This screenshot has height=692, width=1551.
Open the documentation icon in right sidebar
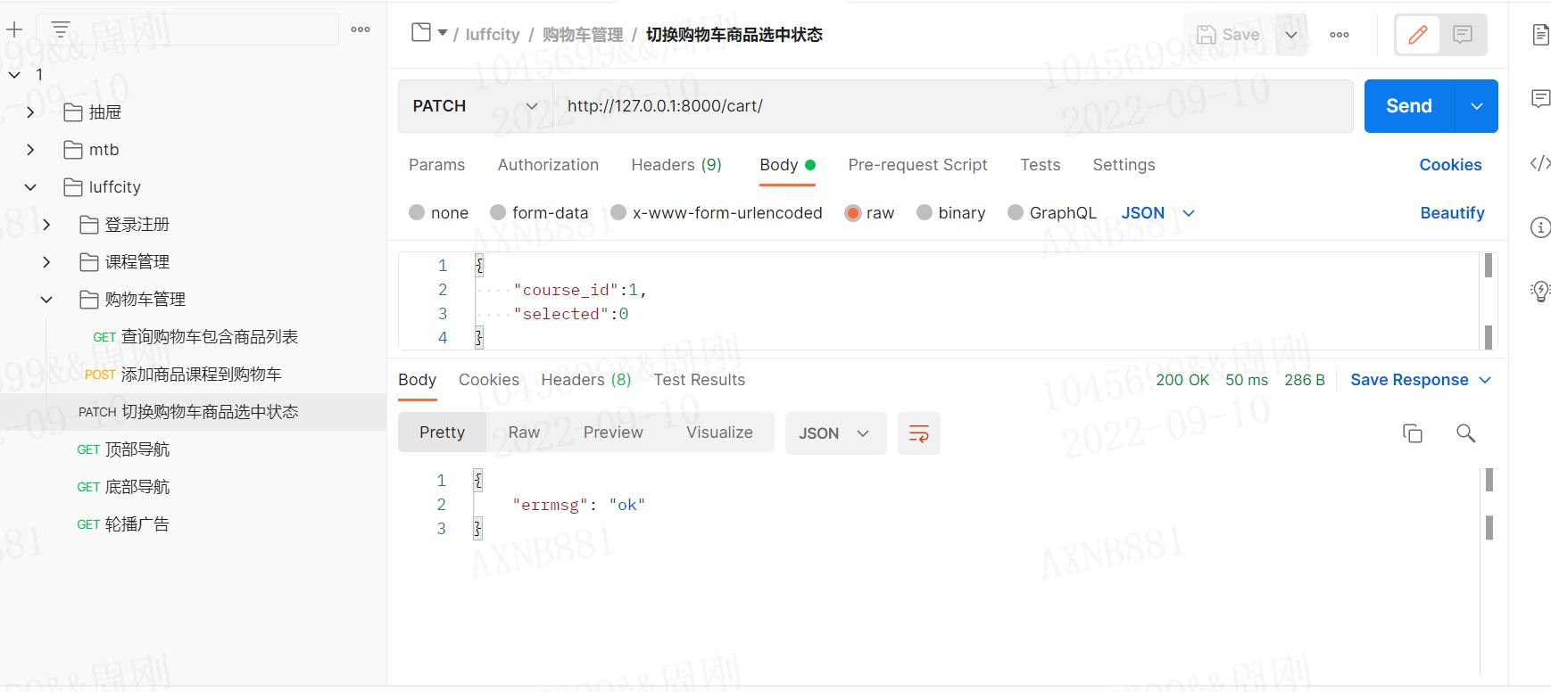(1540, 35)
